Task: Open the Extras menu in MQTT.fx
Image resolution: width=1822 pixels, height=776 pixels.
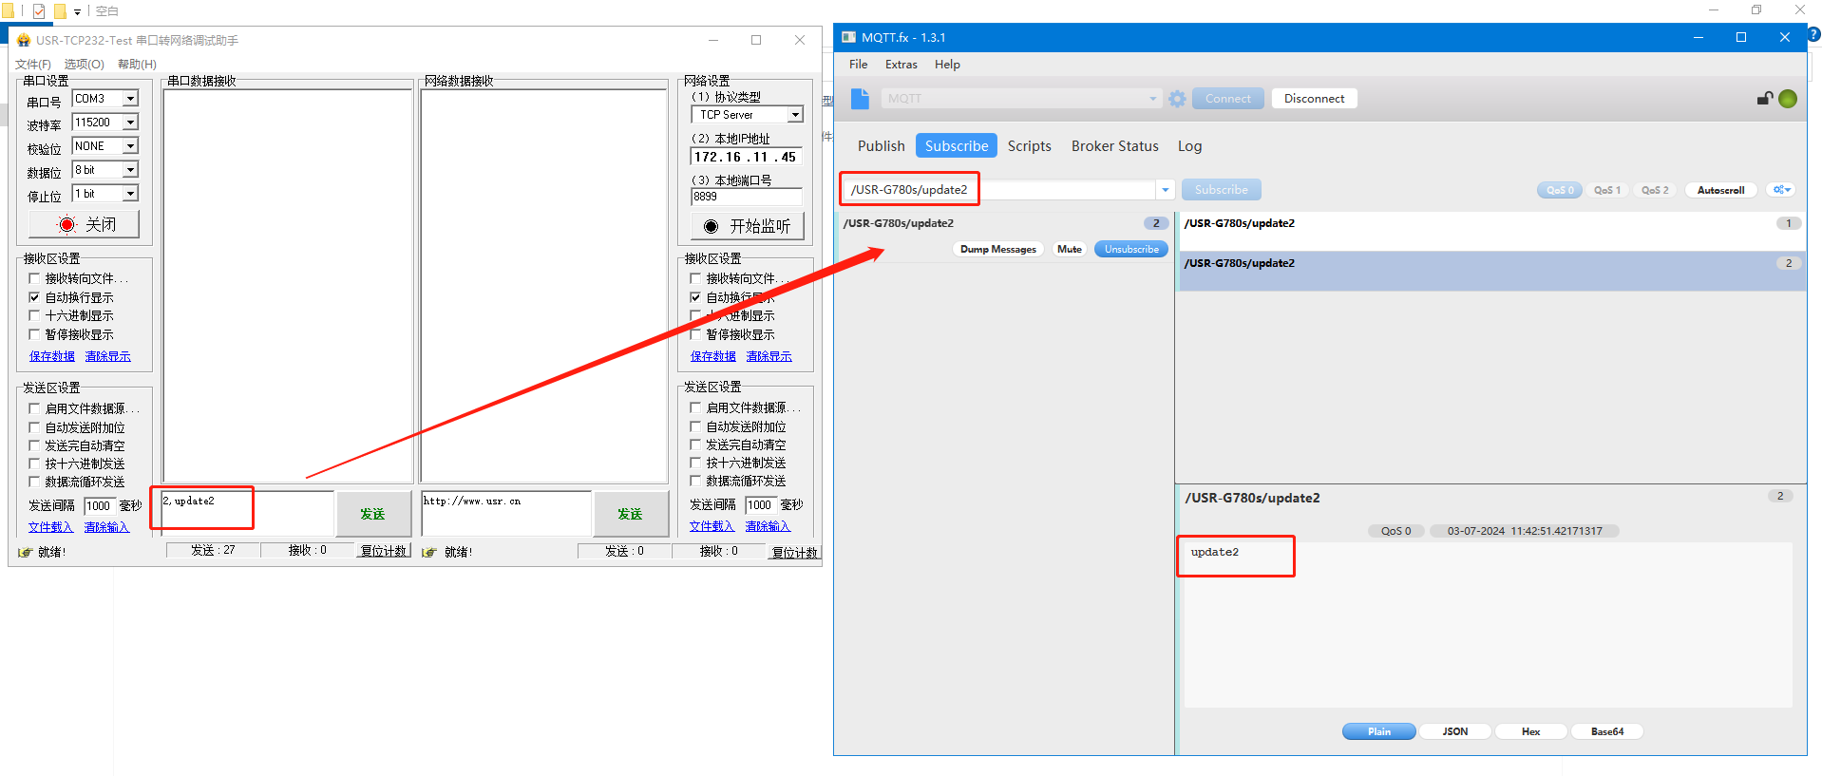Action: coord(901,65)
